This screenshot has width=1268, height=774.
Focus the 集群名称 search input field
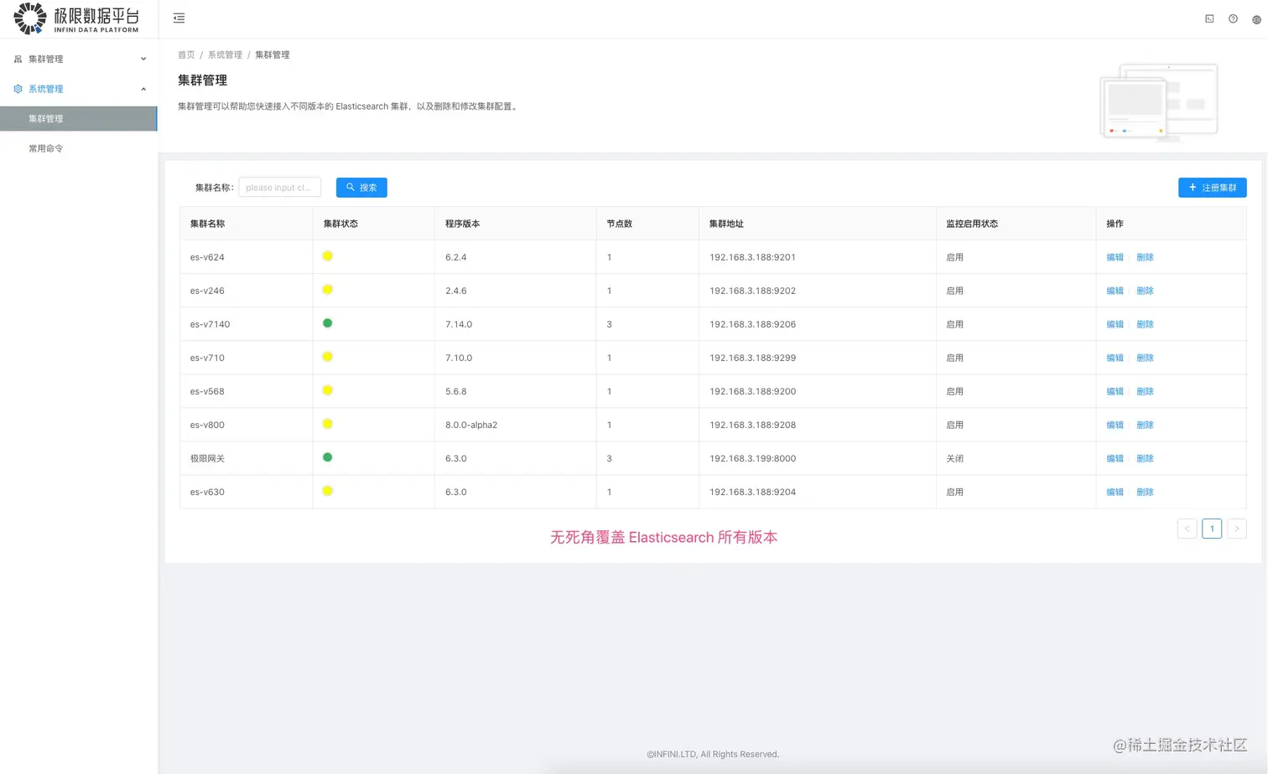click(280, 188)
